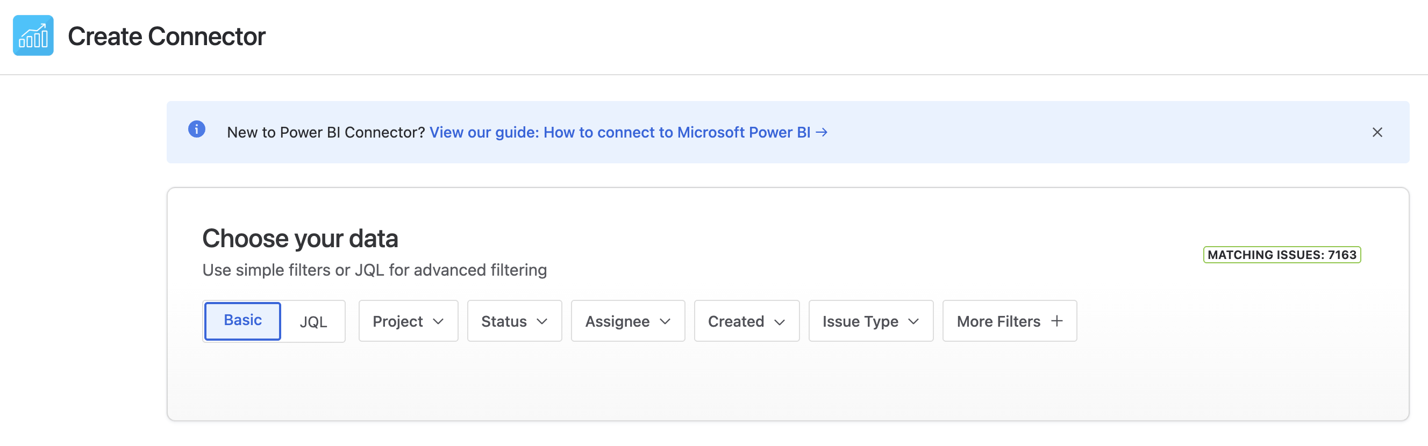Open the Status filter dropdown

click(x=515, y=321)
